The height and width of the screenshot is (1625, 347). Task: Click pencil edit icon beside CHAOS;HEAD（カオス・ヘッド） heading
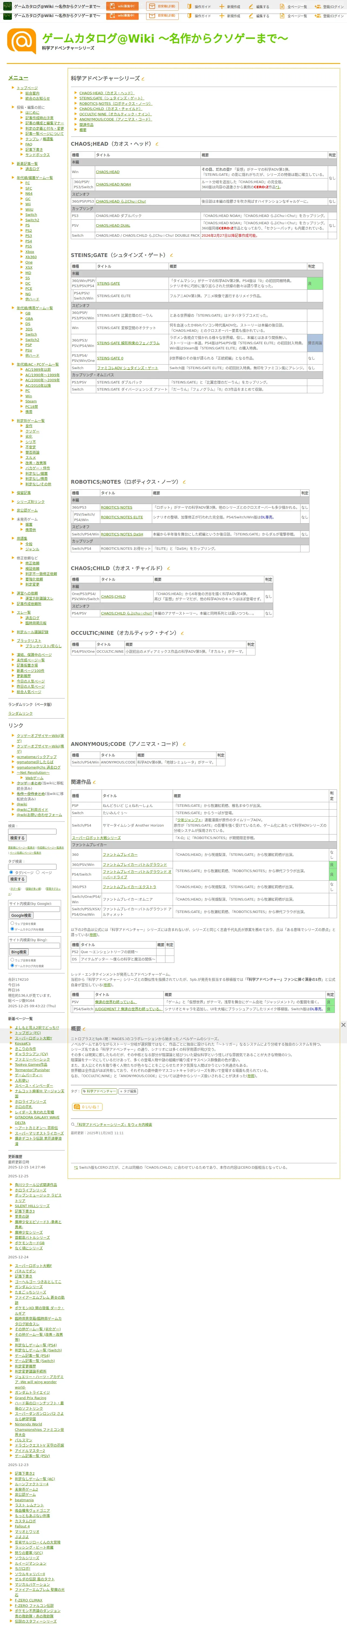pyautogui.click(x=157, y=144)
